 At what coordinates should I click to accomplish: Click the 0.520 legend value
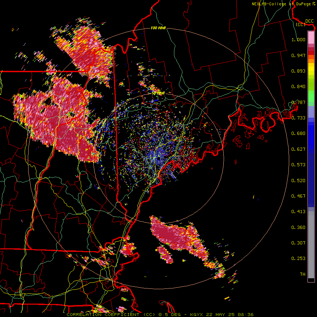[x=298, y=181]
